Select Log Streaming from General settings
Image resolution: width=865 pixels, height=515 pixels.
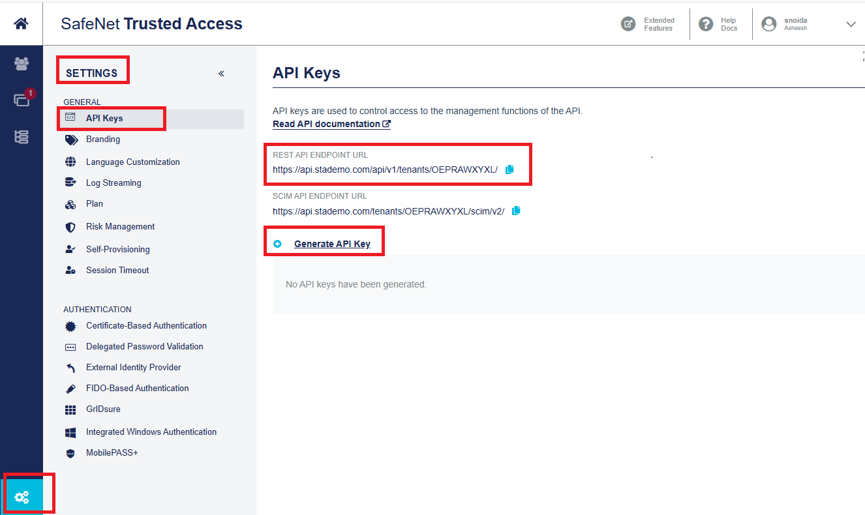click(112, 183)
